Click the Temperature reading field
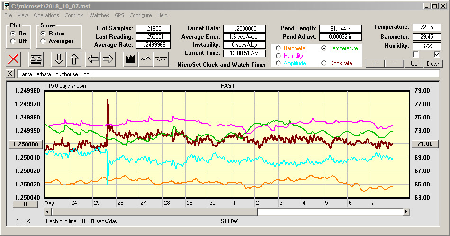 point(426,27)
